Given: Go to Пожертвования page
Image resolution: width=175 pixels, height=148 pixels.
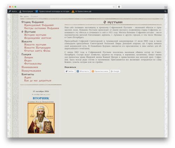Looking at the screenshot, I should coord(31,71).
